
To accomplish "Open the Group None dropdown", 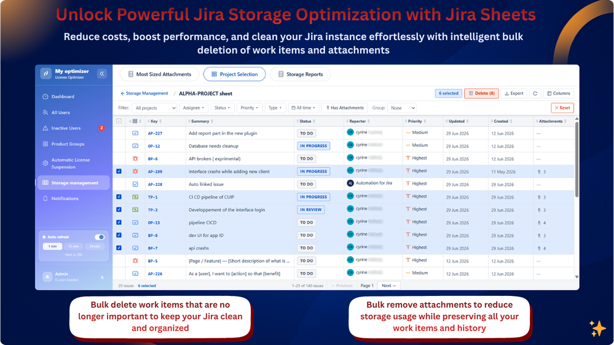I will pyautogui.click(x=402, y=108).
